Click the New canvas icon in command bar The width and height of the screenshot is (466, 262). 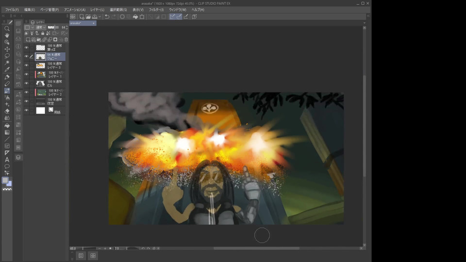coord(82,16)
